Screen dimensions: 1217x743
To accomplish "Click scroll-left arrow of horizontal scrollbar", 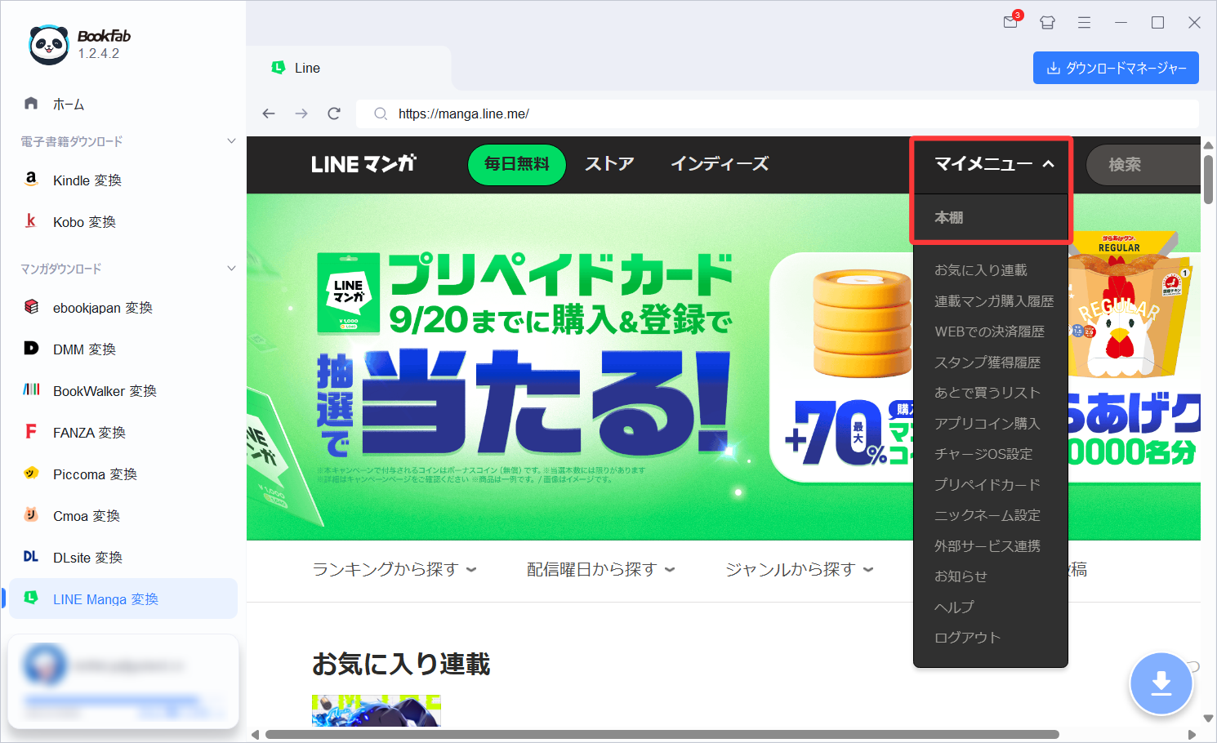I will click(x=255, y=734).
